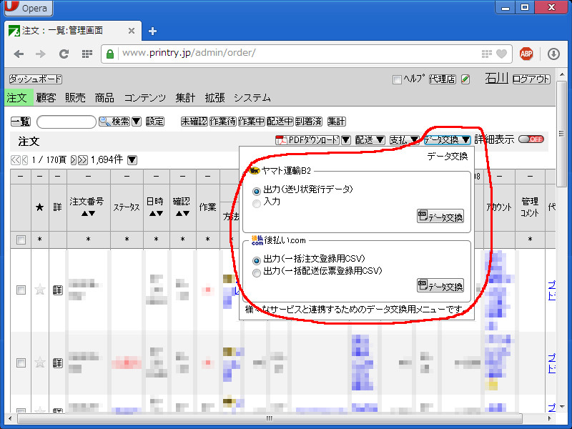The height and width of the screenshot is (429, 572).
Task: Select 出力(一括配送伝票登録用CSV) radio option
Action: click(x=257, y=272)
